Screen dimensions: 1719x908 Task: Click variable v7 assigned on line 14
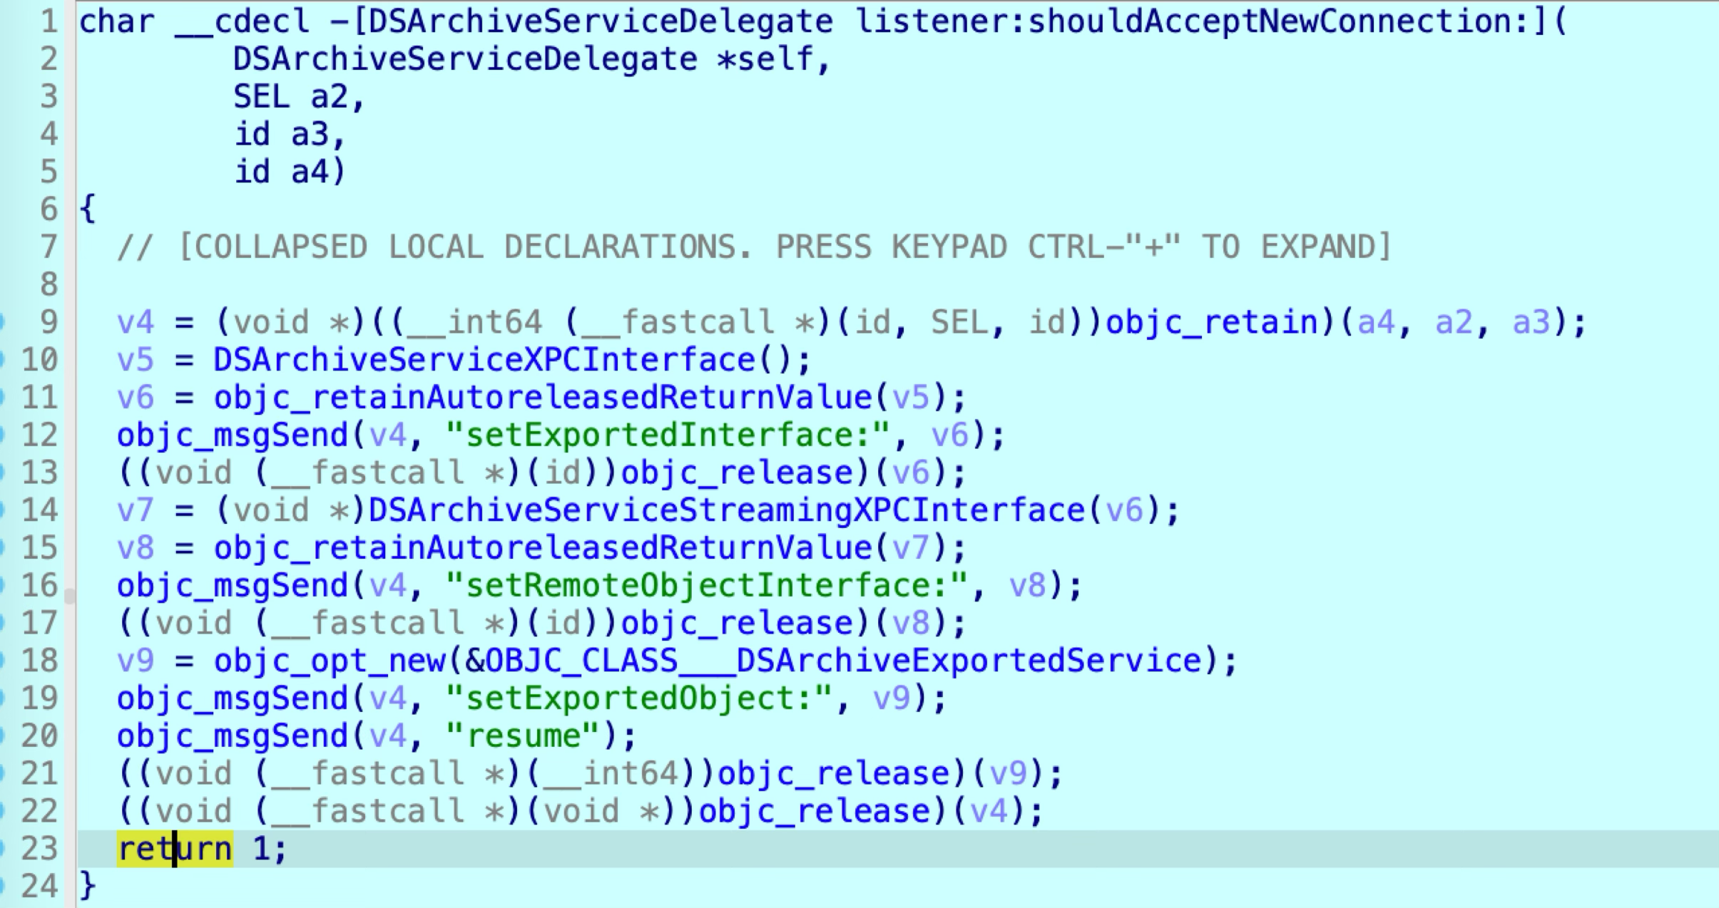coord(136,510)
